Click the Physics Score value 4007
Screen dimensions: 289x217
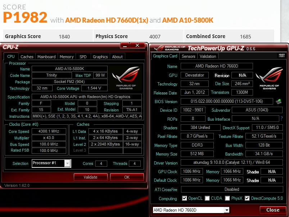pyautogui.click(x=155, y=37)
